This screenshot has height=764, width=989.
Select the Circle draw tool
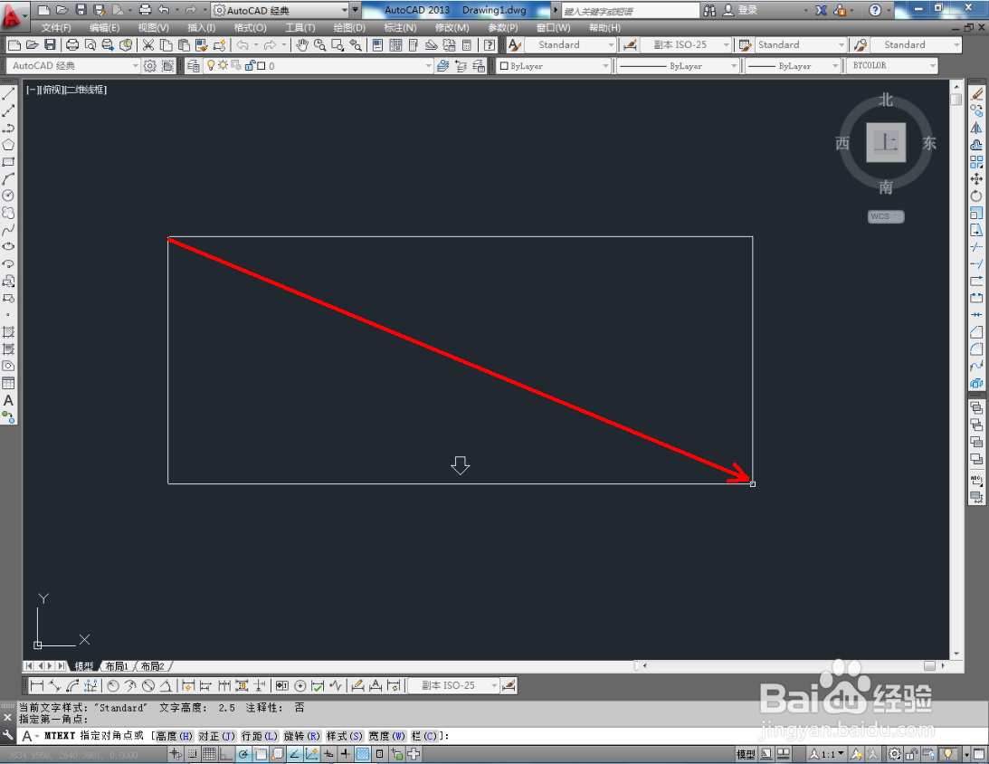click(8, 196)
